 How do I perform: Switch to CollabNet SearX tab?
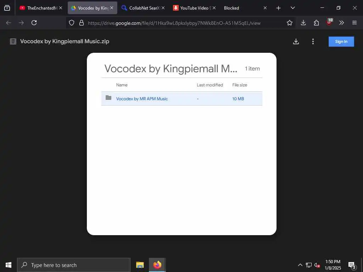point(143,8)
